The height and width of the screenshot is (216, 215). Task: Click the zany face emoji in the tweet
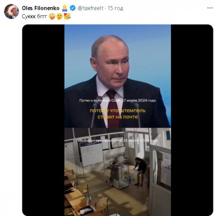[x=52, y=17]
